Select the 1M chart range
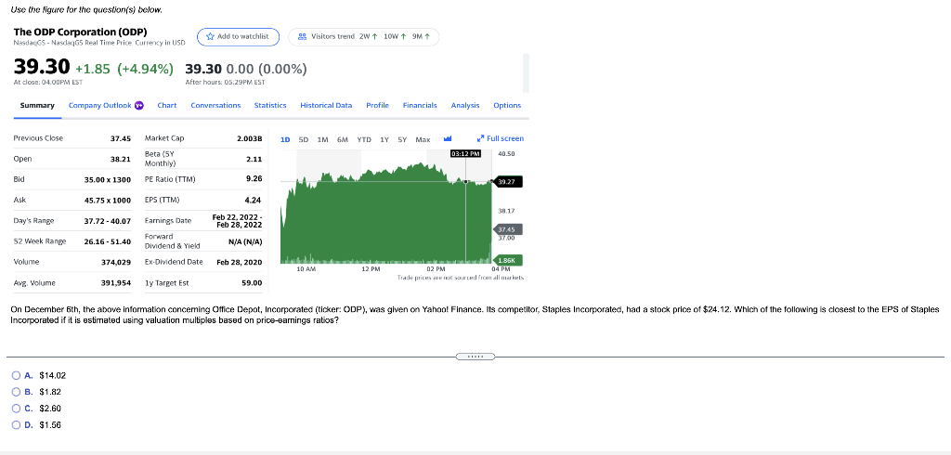Image resolution: width=951 pixels, height=455 pixels. click(x=323, y=139)
